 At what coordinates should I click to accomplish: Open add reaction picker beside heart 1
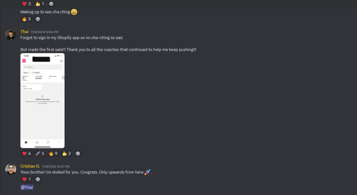(38, 179)
